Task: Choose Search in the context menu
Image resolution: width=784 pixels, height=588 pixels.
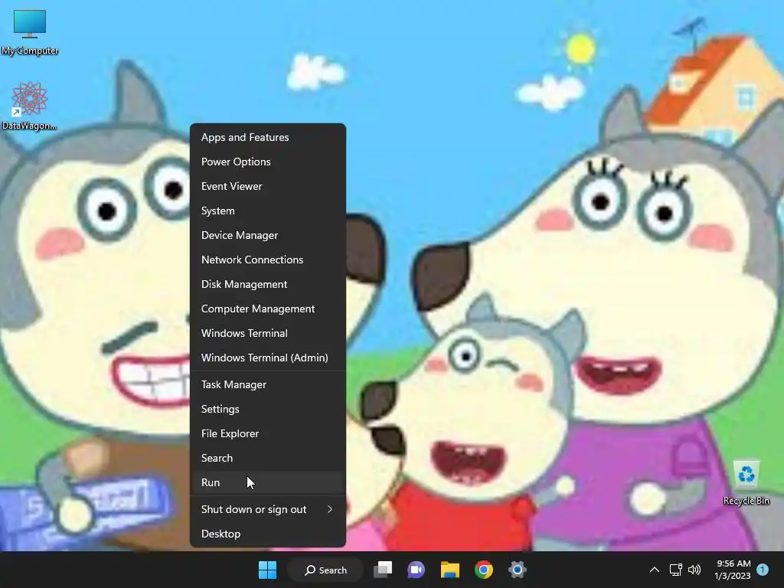Action: tap(268, 458)
